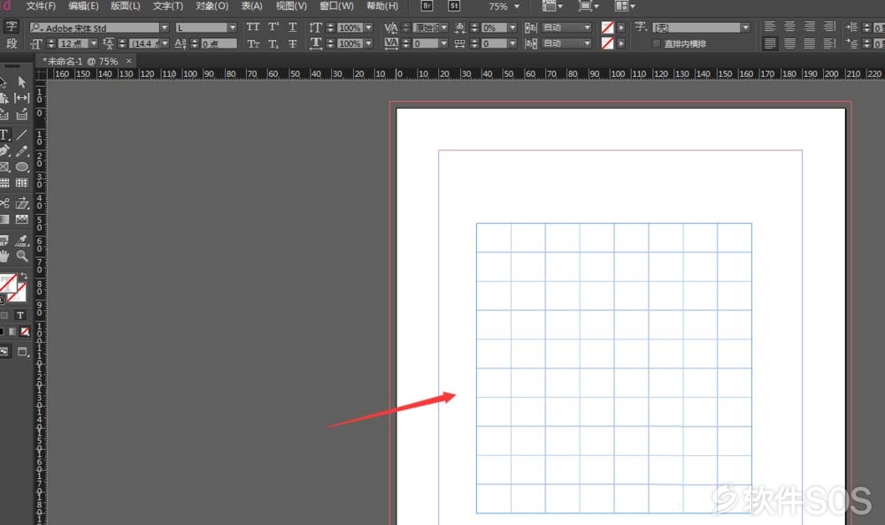The height and width of the screenshot is (525, 885).
Task: Toggle Subscript formatting
Action: (x=273, y=43)
